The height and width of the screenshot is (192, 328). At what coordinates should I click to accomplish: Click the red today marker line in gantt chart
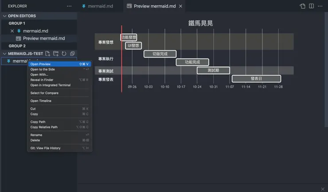click(x=121, y=59)
